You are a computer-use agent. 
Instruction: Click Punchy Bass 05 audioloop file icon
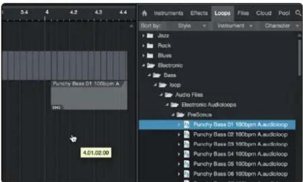point(187,164)
